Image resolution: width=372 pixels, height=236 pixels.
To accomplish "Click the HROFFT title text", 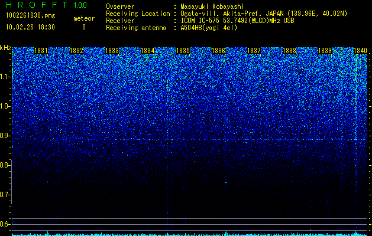I will 37,5.
